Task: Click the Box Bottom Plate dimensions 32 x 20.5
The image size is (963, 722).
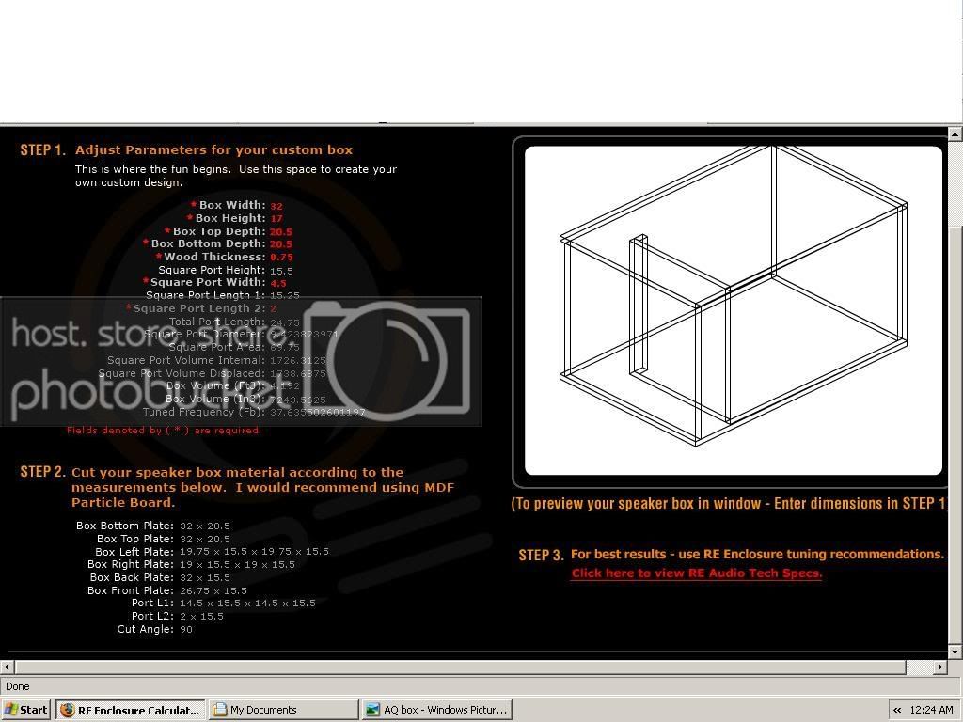Action: 204,526
